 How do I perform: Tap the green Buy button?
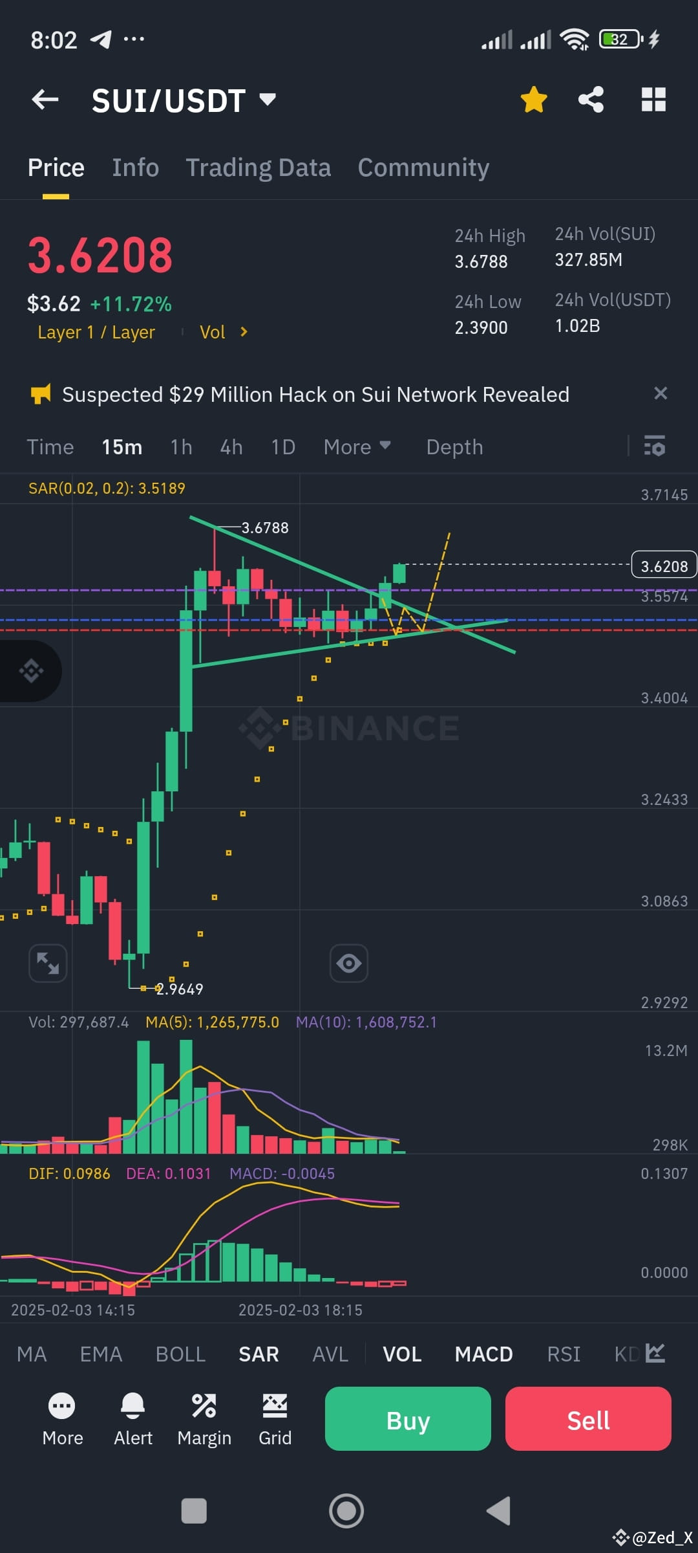pos(408,1418)
